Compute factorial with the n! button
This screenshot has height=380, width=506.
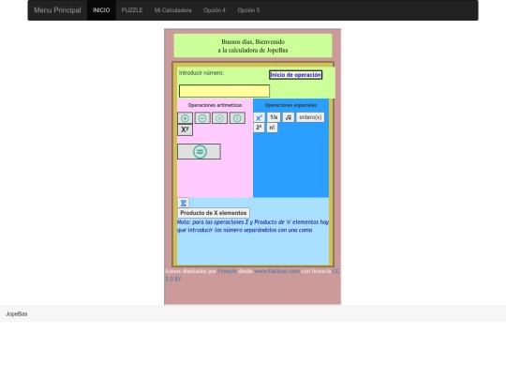[272, 128]
